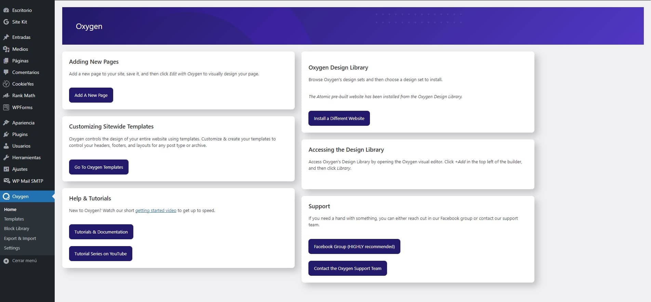Open the getting started video link

[156, 210]
